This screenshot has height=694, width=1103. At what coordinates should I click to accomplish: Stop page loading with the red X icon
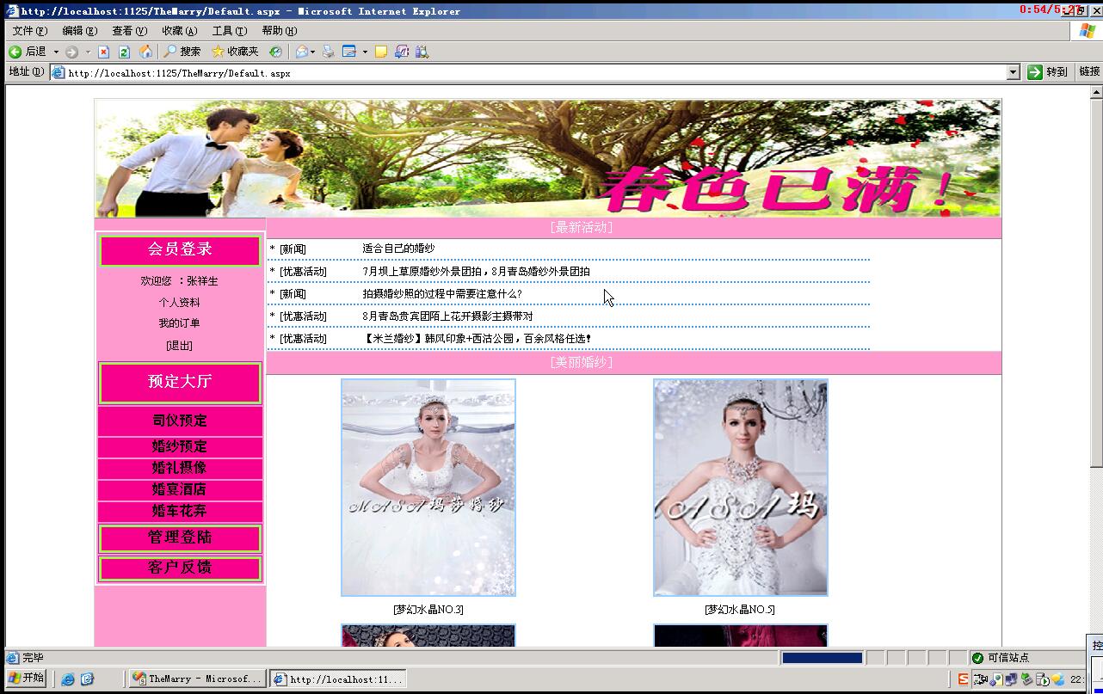pos(104,52)
